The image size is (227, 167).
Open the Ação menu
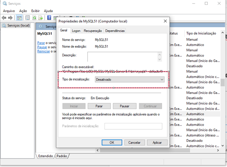pos(23,11)
